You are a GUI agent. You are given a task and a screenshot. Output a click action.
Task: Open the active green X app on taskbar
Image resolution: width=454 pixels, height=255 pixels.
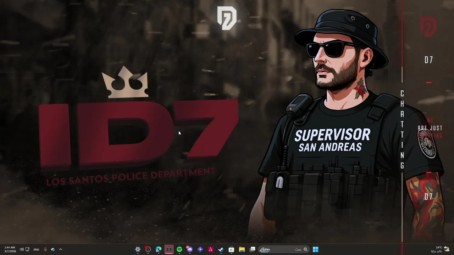click(x=169, y=249)
